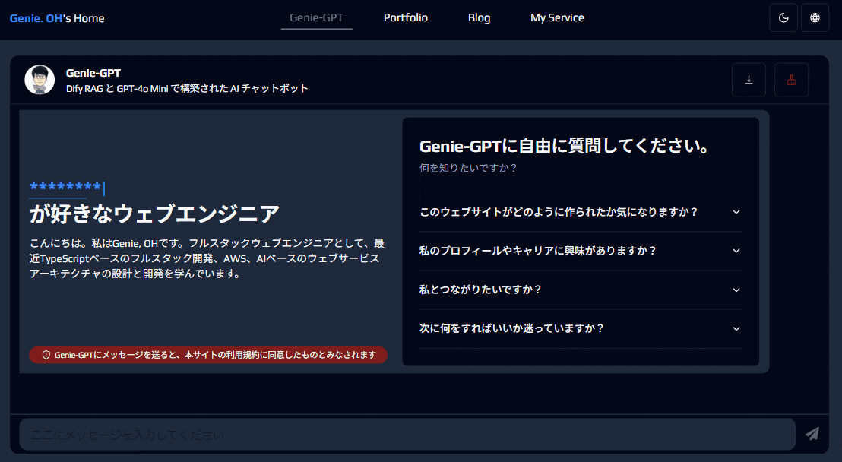842x462 pixels.
Task: Click the shield icon in the terms notice
Action: (46, 355)
